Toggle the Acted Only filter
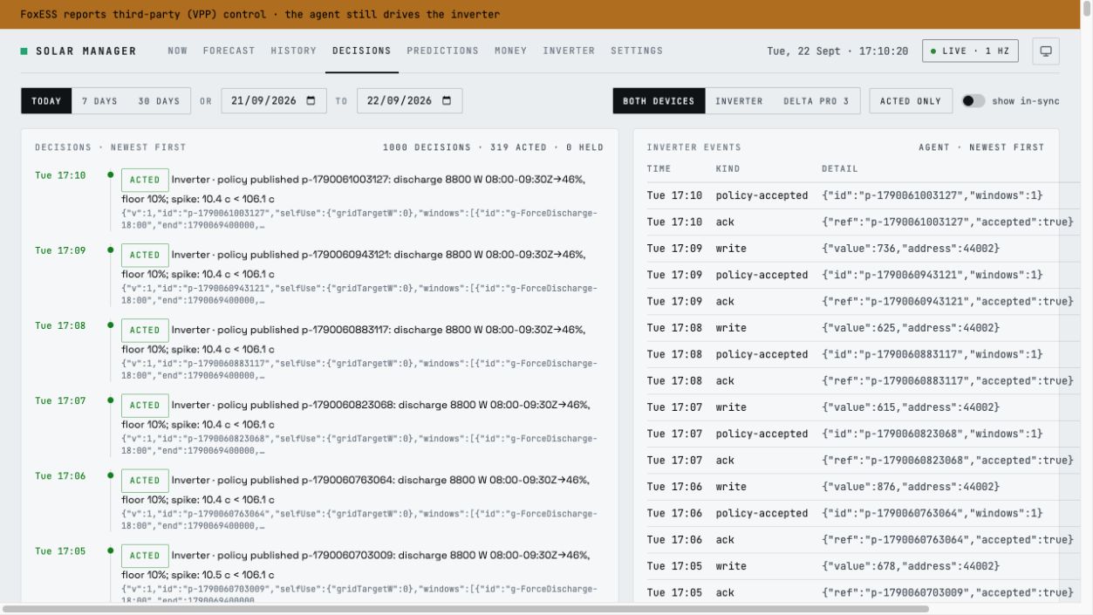 point(911,101)
